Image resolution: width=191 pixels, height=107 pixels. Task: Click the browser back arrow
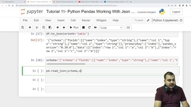click(x=2, y=6)
